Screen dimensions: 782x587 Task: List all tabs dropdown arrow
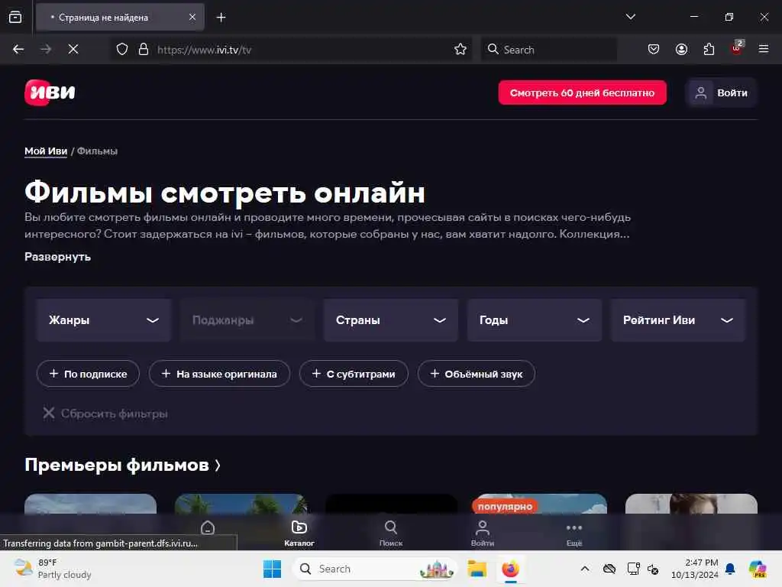click(x=630, y=17)
